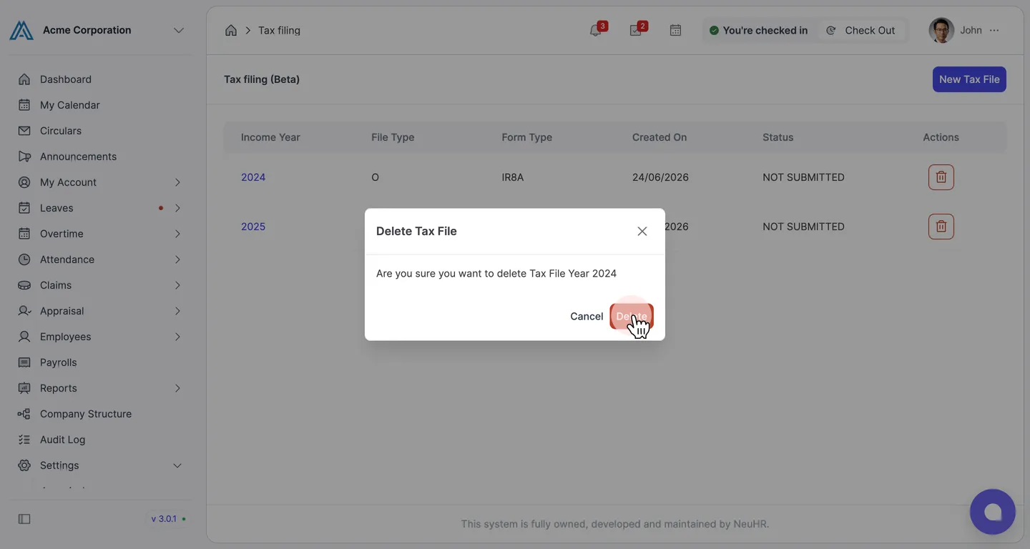Click the Overtime icon in sidebar
Image resolution: width=1030 pixels, height=549 pixels.
click(x=24, y=234)
